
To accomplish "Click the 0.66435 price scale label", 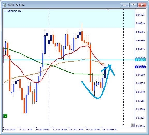I will coord(140,49).
